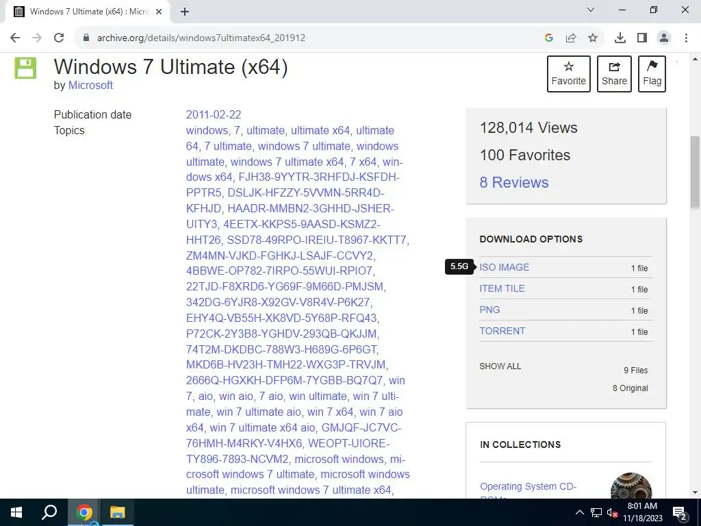Click the Chrome taskbar icon
The image size is (701, 526).
[84, 512]
